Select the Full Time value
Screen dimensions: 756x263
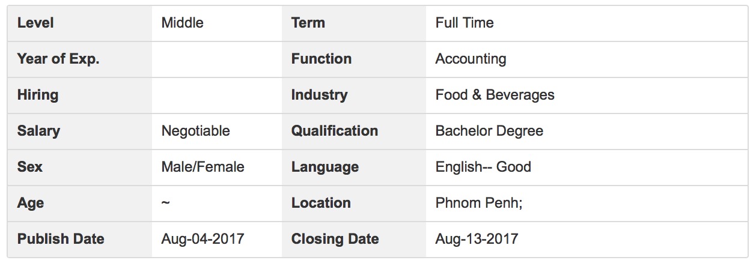point(465,23)
